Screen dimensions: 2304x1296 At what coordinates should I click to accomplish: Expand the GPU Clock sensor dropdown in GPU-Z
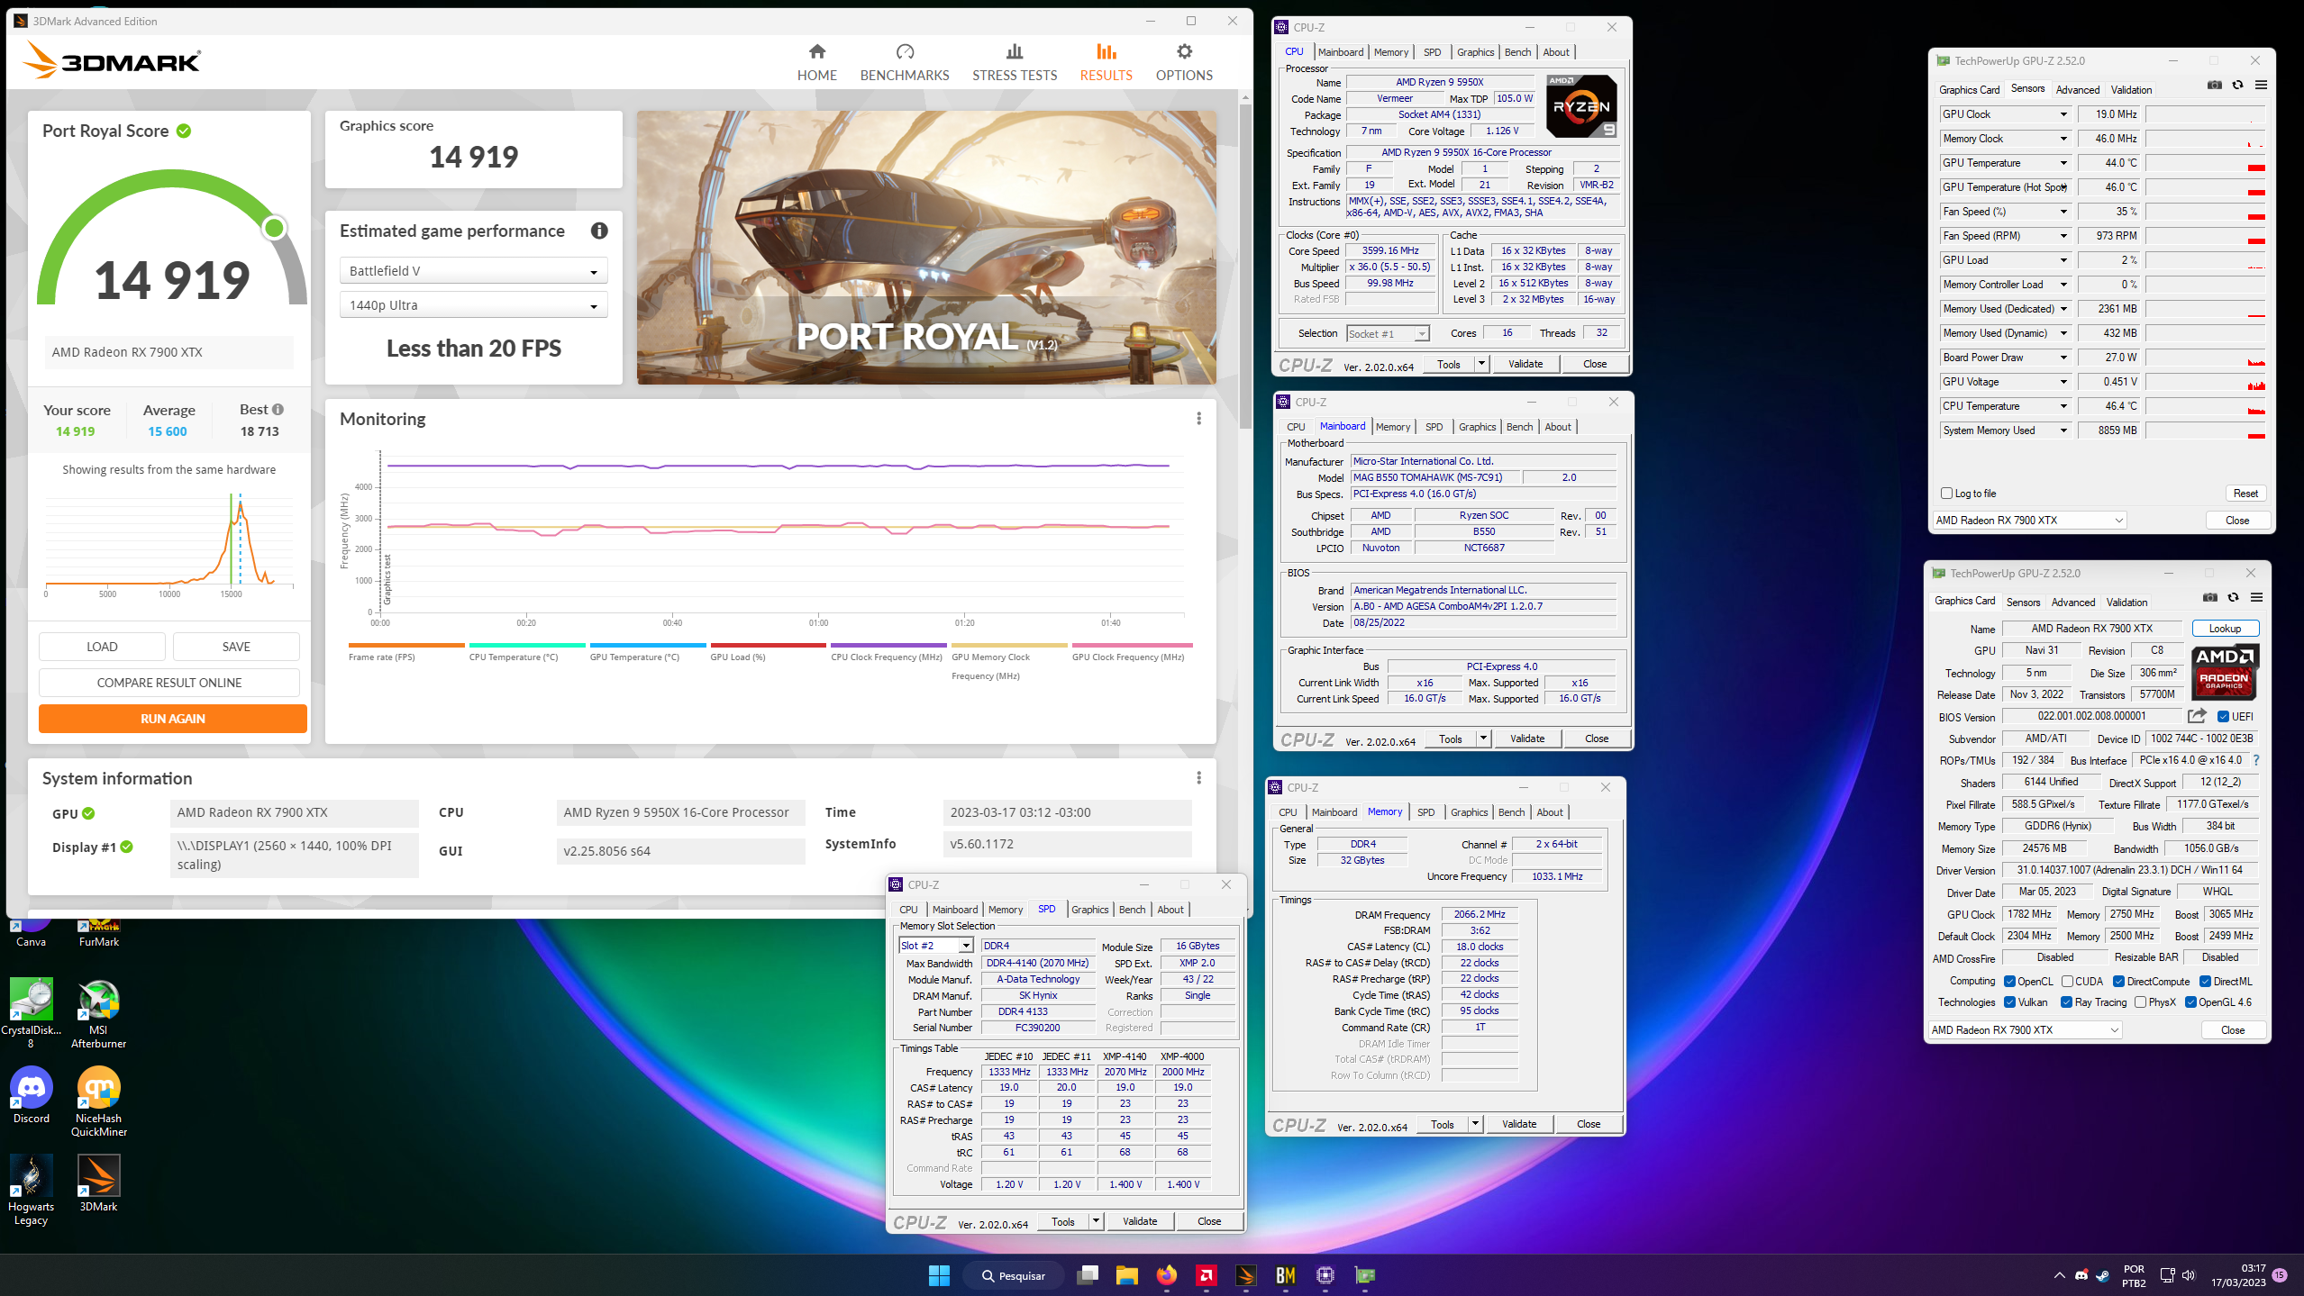click(2063, 114)
